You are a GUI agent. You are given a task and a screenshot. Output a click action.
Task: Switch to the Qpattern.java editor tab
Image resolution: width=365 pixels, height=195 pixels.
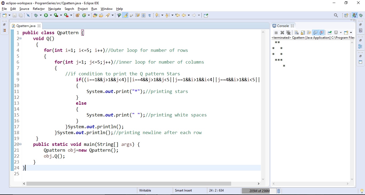pyautogui.click(x=25, y=26)
